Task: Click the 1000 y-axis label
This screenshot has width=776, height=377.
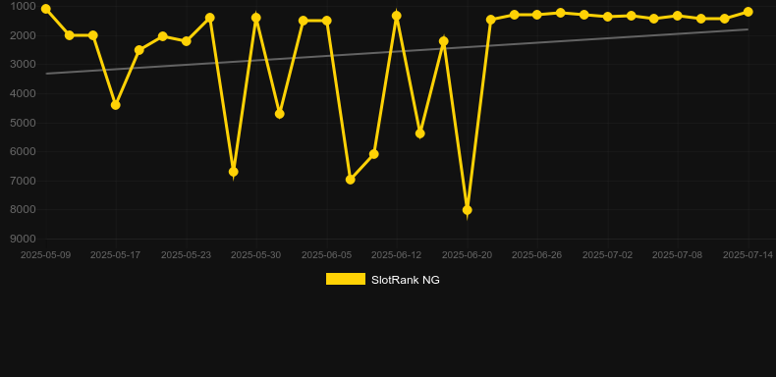Action: coord(24,7)
